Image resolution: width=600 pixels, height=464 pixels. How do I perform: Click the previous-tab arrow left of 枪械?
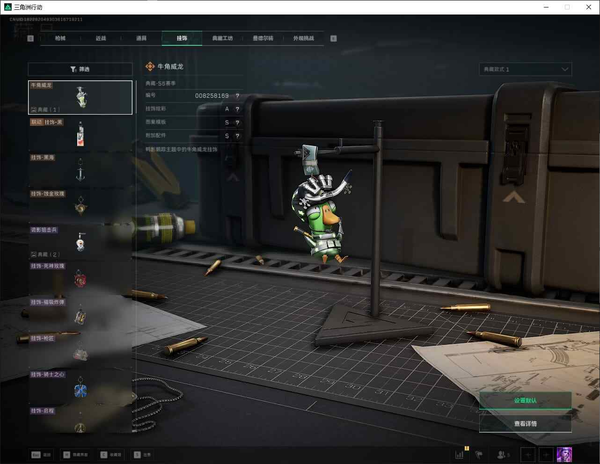point(30,38)
